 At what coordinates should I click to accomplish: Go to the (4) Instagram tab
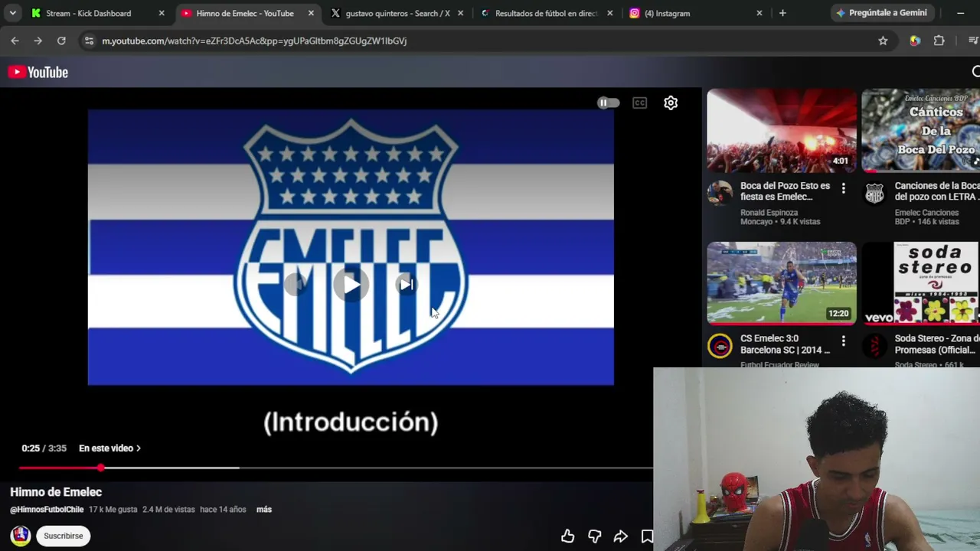tap(694, 13)
